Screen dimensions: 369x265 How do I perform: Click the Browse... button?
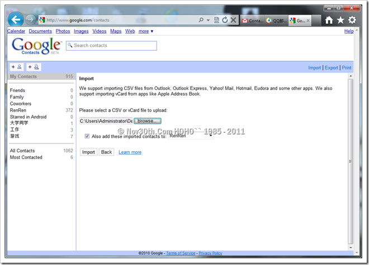pos(148,121)
